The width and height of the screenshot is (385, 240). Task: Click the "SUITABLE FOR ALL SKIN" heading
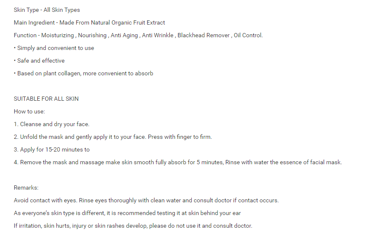click(x=46, y=99)
